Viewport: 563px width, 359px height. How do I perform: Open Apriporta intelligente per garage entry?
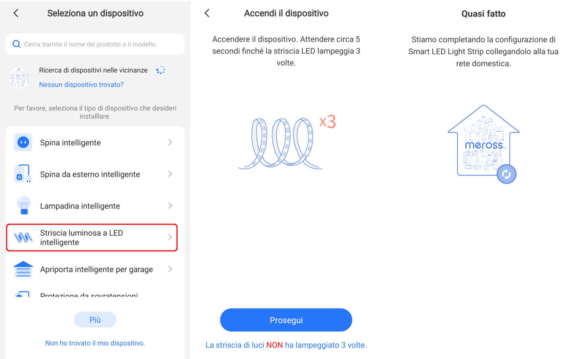[x=97, y=269]
